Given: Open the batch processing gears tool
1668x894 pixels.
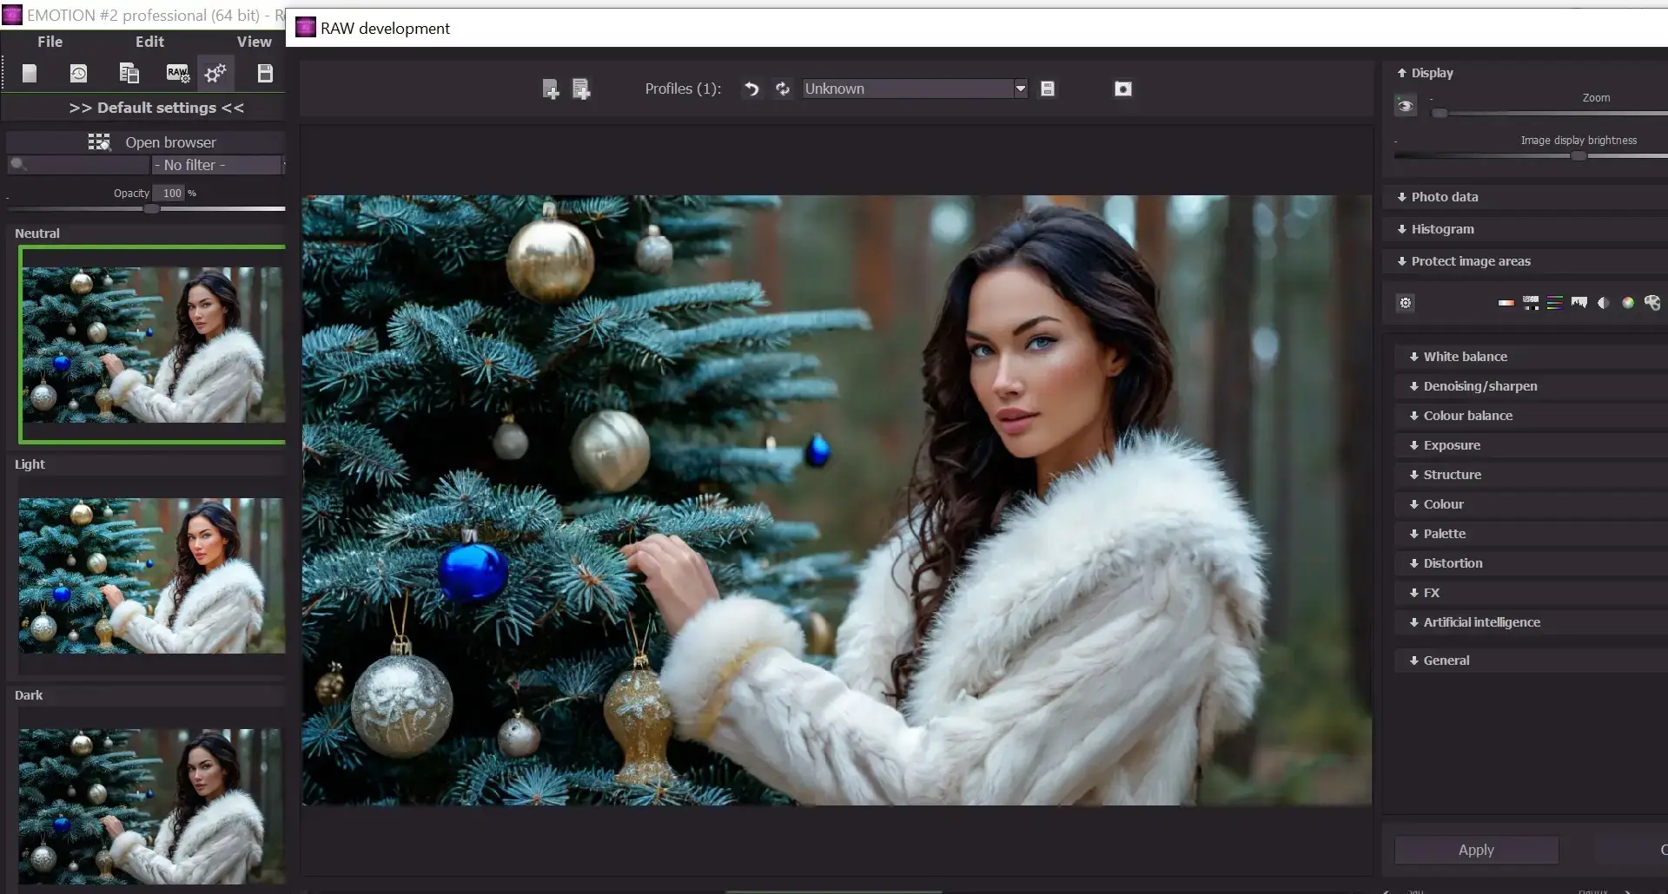Looking at the screenshot, I should pos(215,73).
